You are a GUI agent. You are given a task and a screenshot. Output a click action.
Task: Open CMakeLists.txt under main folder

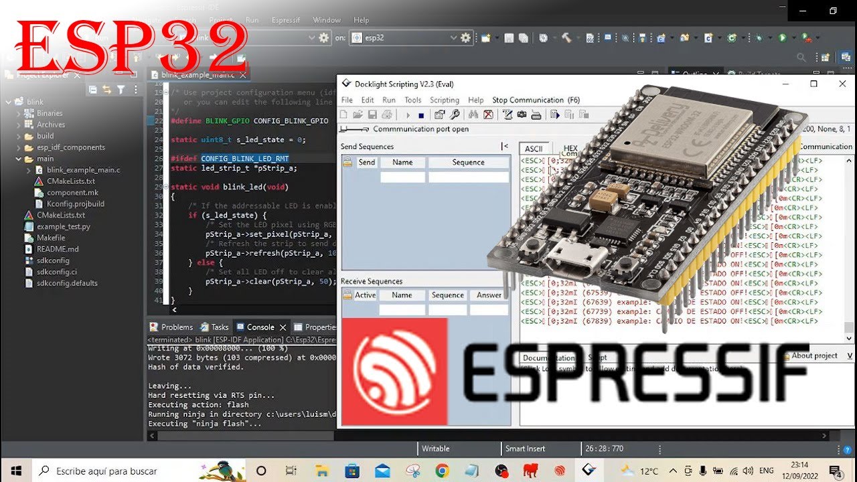pyautogui.click(x=70, y=181)
